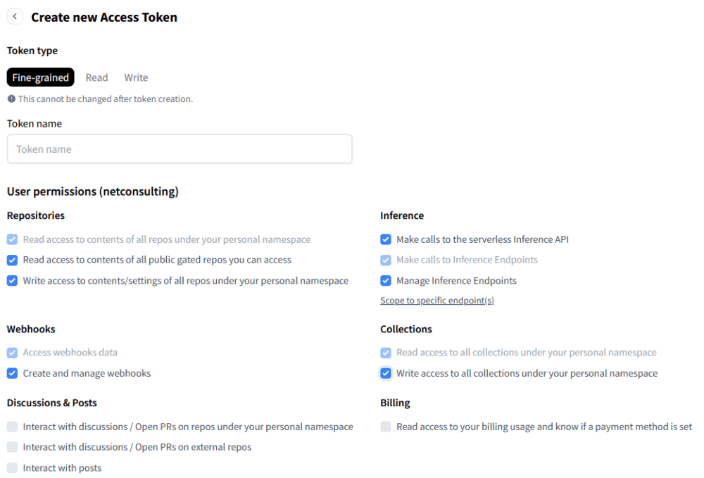Toggle write access to personal namespace repos

point(13,280)
